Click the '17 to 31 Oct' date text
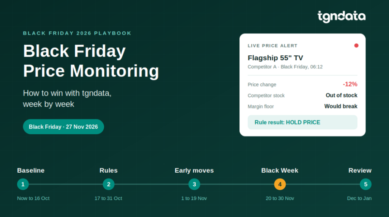This screenshot has width=389, height=217. coord(108,198)
